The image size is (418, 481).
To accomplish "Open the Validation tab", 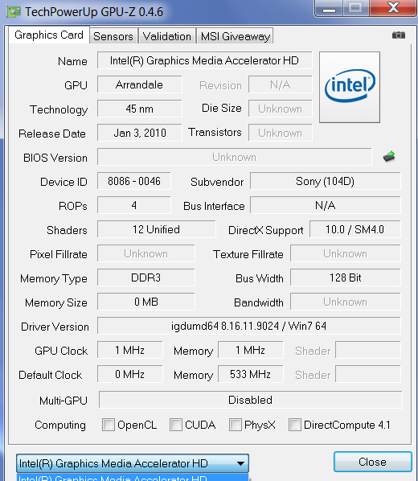I will pyautogui.click(x=167, y=36).
